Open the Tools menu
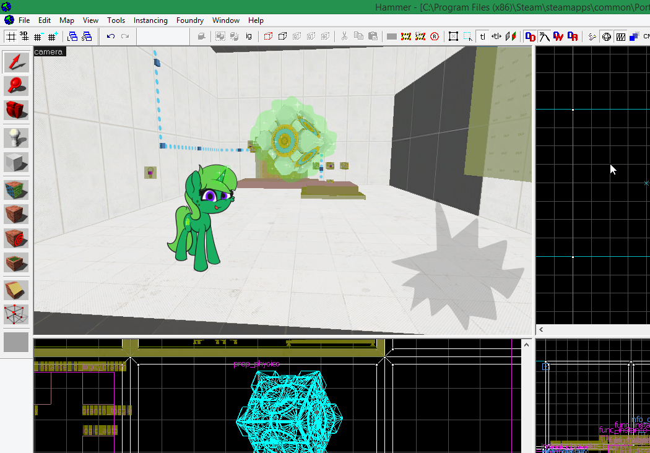Viewport: 650px width, 453px height. tap(116, 20)
